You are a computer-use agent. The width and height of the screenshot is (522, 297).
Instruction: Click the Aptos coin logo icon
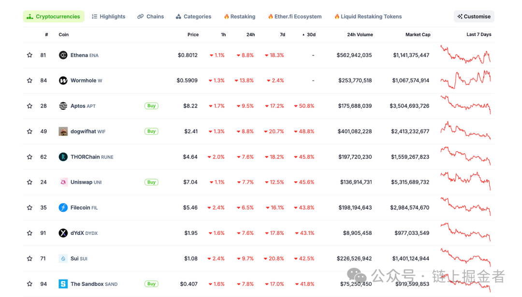pyautogui.click(x=63, y=106)
